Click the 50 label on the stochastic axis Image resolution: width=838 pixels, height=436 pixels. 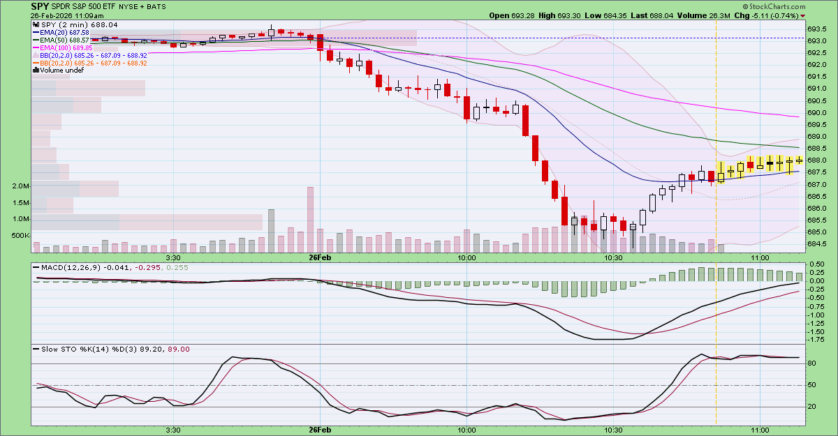click(812, 384)
